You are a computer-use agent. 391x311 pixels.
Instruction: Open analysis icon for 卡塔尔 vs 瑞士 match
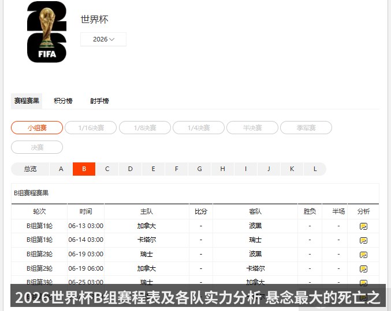pos(363,240)
